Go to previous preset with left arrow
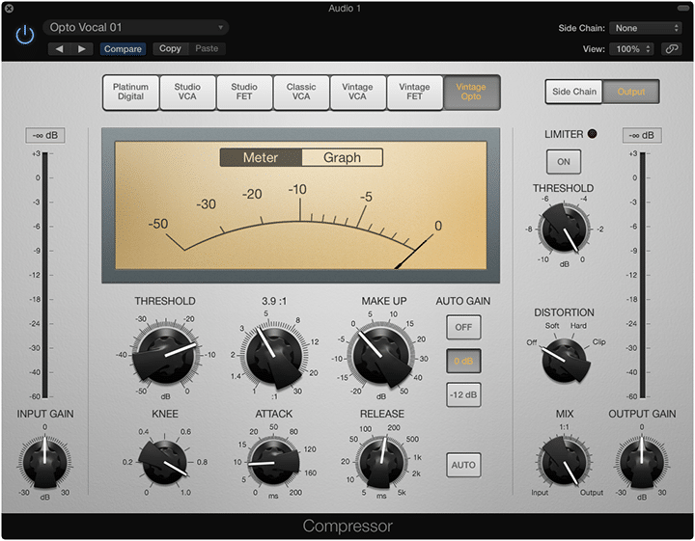The width and height of the screenshot is (695, 541). 59,48
